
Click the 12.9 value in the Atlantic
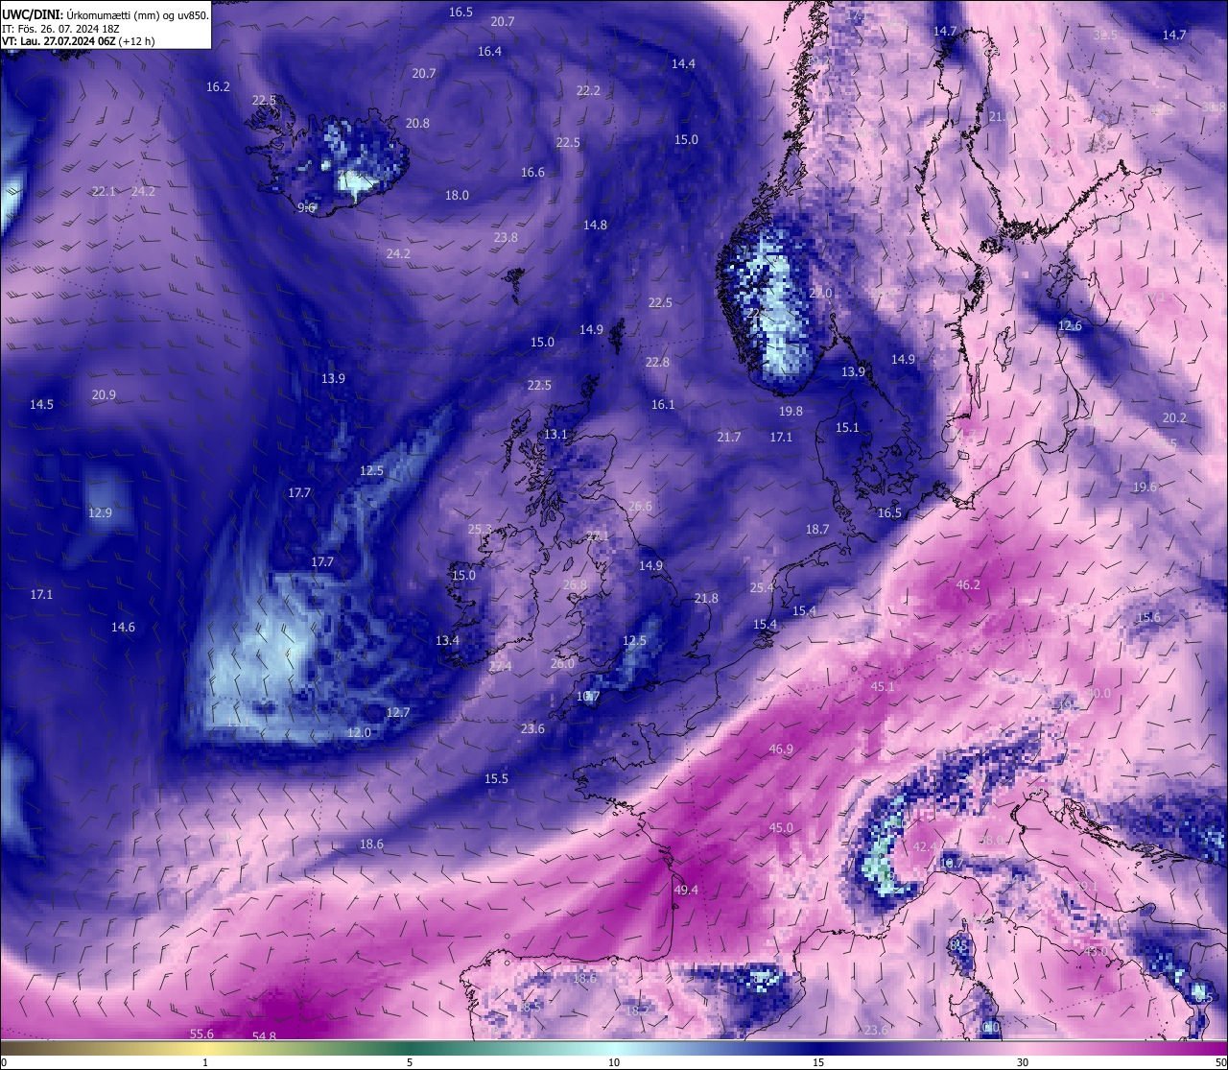point(100,513)
